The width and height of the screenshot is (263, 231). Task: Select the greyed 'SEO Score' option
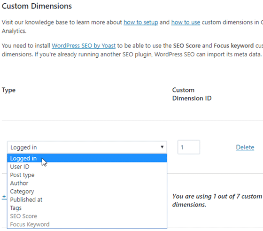[87, 216]
